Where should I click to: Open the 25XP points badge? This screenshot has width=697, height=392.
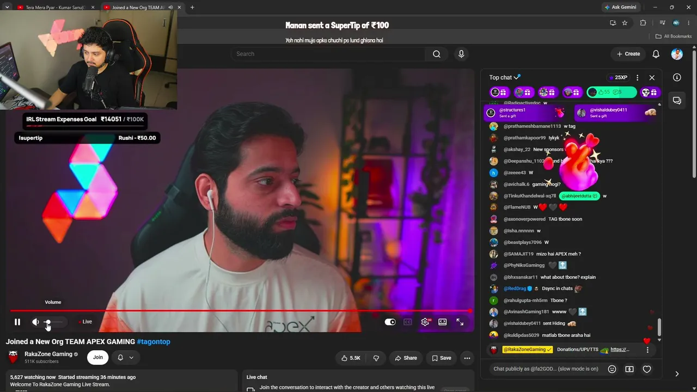click(x=617, y=77)
